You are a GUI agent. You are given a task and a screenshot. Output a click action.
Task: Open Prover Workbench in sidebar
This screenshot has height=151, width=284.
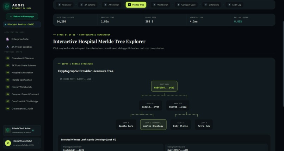pyautogui.click(x=22, y=87)
